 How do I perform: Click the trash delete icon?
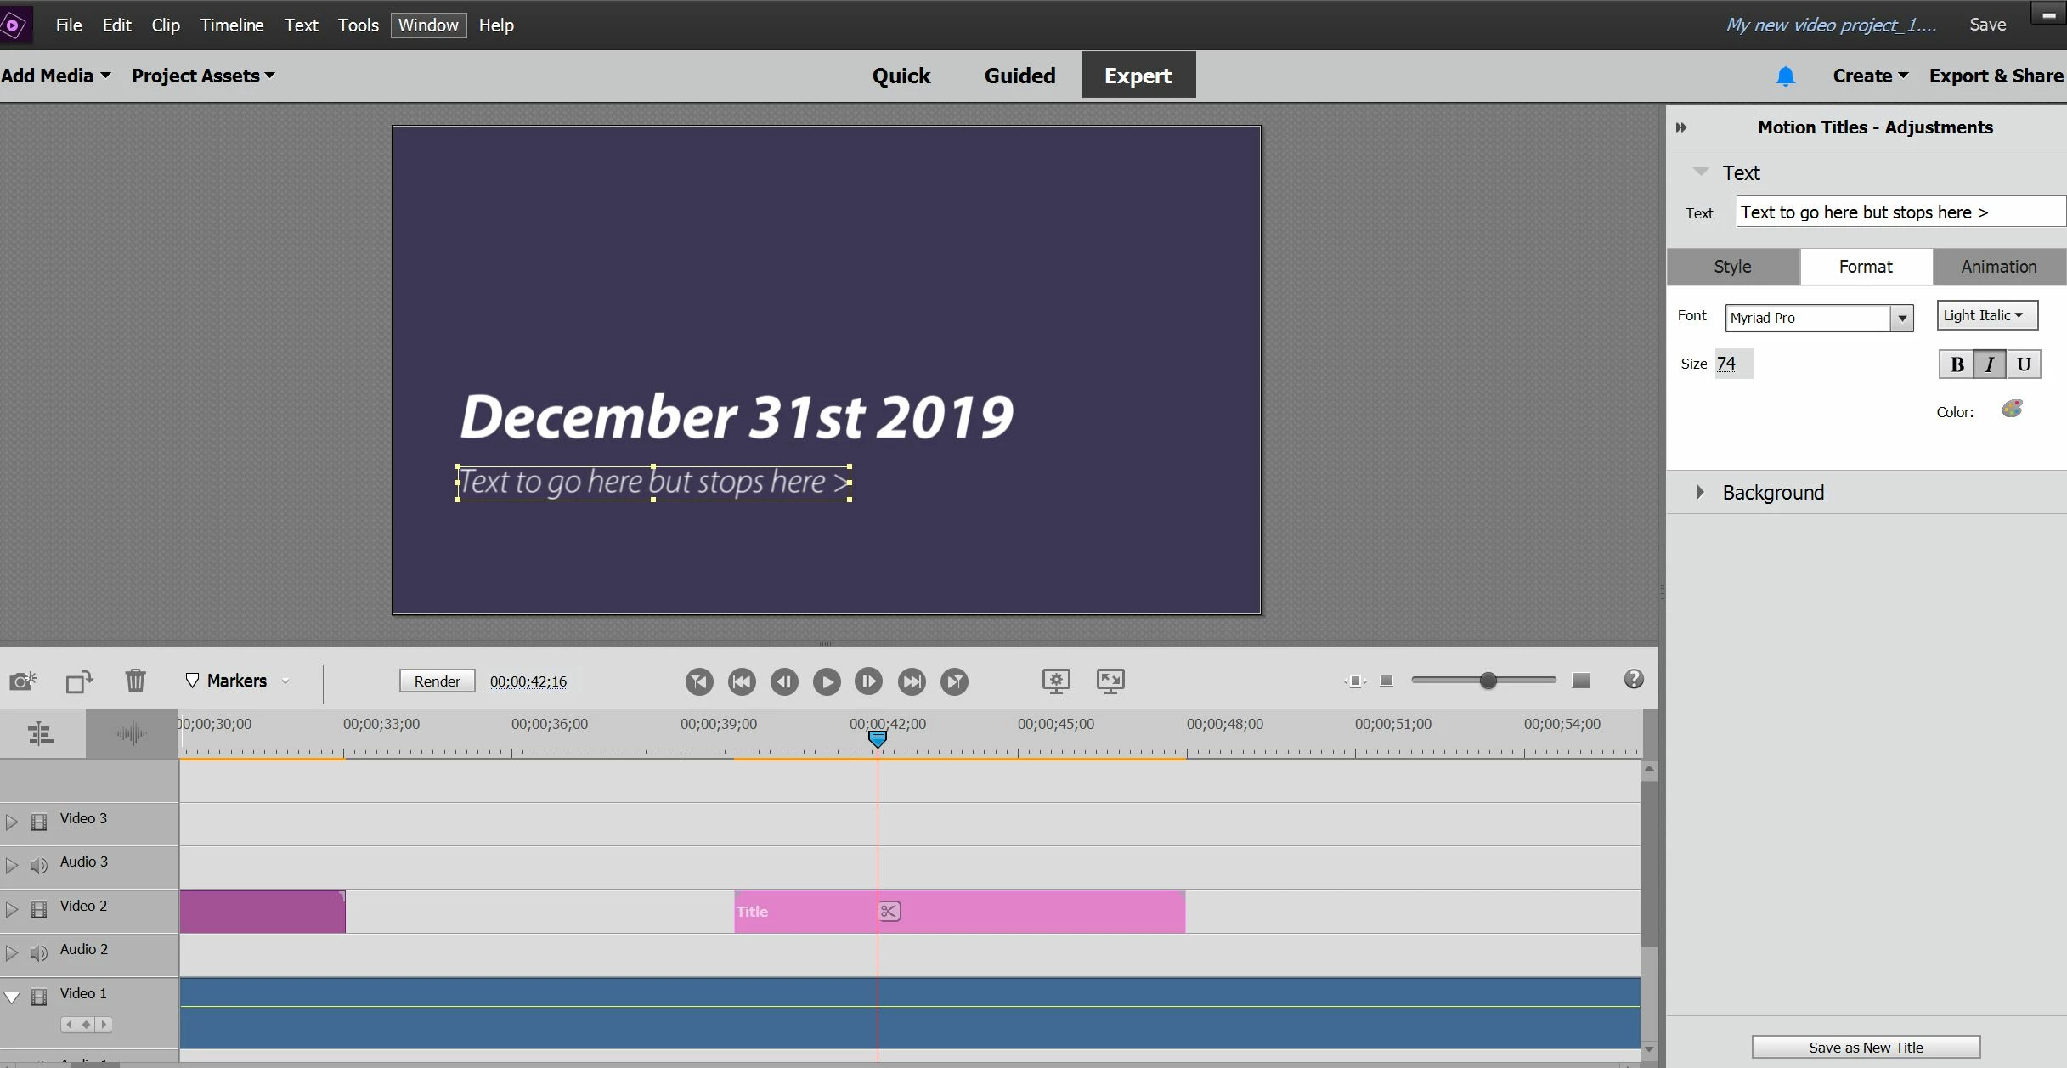click(135, 681)
